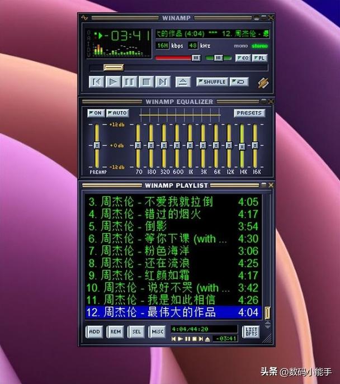Image resolution: width=340 pixels, height=384 pixels.
Task: Select track 3 不爱我就拉倒
Action: [173, 202]
